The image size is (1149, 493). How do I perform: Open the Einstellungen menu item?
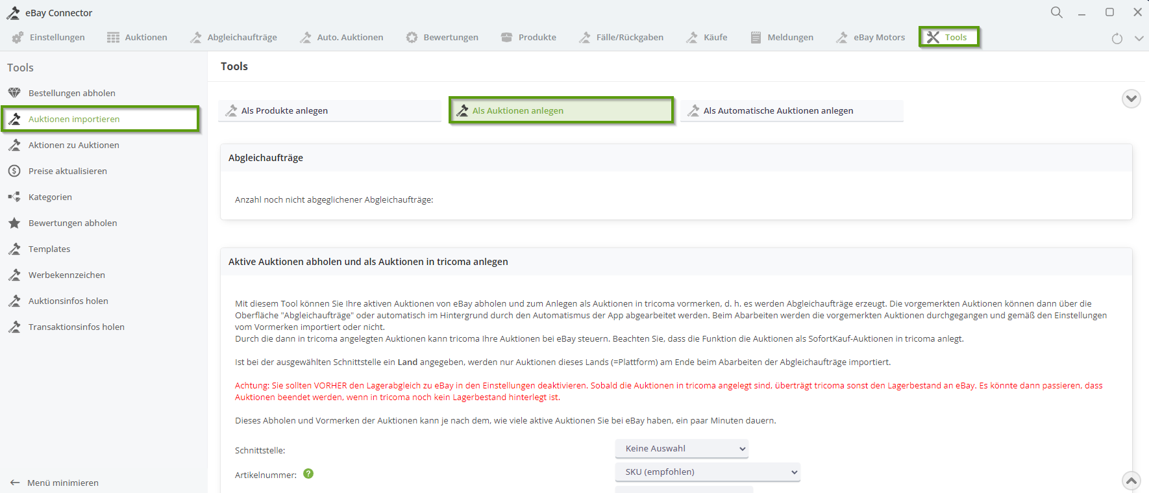(48, 38)
